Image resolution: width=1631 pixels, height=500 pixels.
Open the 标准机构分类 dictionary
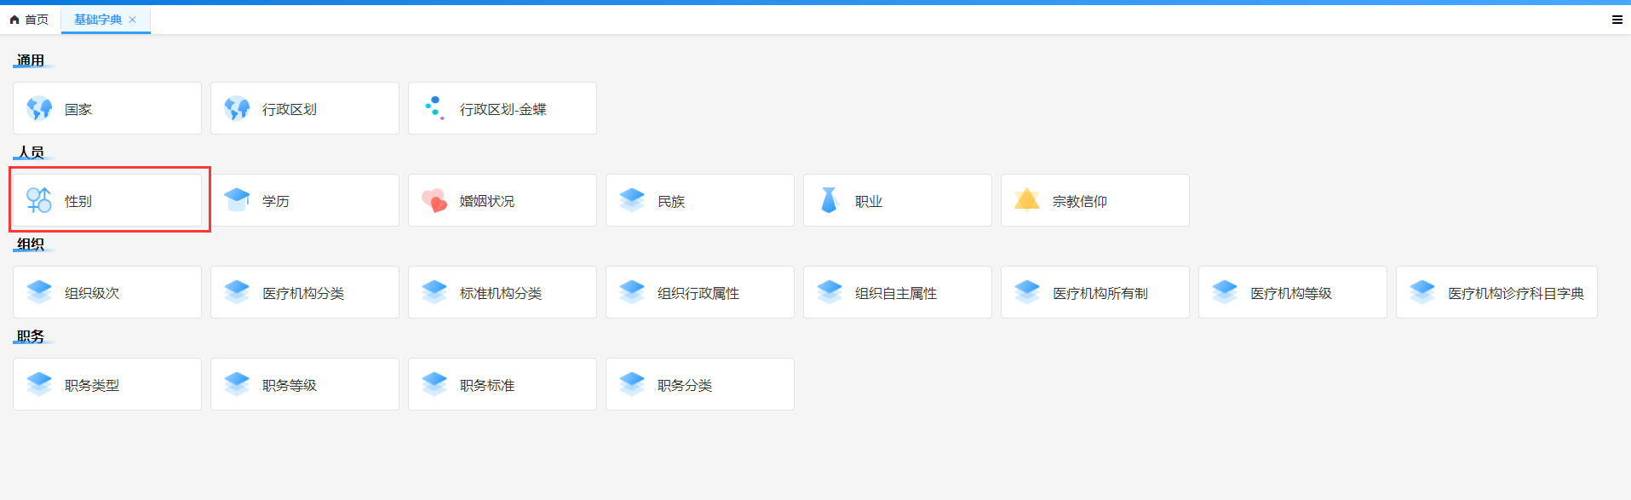[503, 292]
